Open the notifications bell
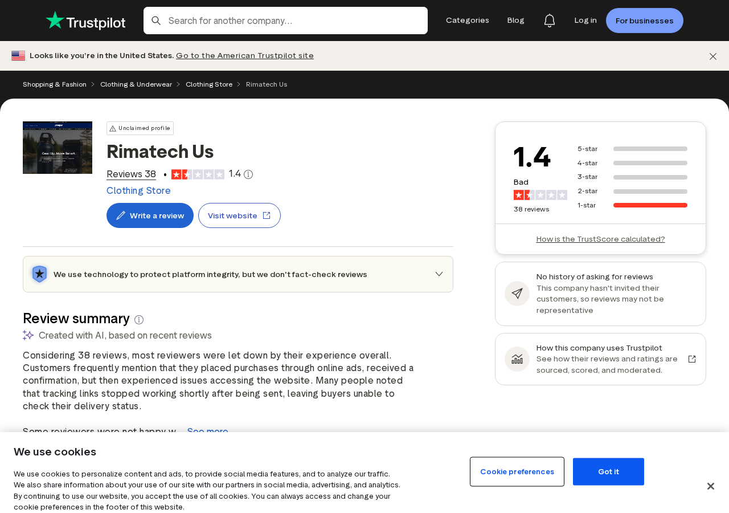This screenshot has width=729, height=513. pos(549,21)
